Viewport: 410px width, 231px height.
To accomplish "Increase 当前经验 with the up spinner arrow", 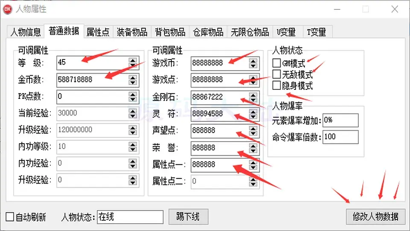I will point(133,111).
